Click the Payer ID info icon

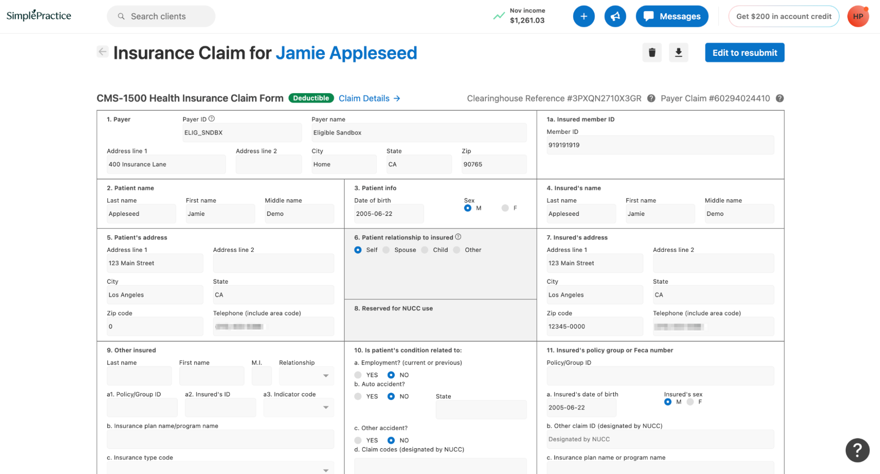coord(212,119)
